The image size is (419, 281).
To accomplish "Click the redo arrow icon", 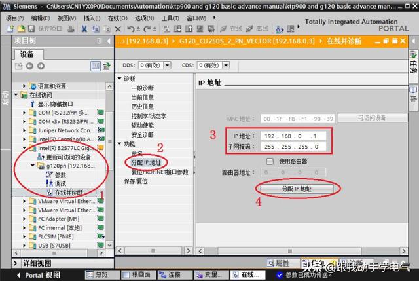I will coord(147,28).
